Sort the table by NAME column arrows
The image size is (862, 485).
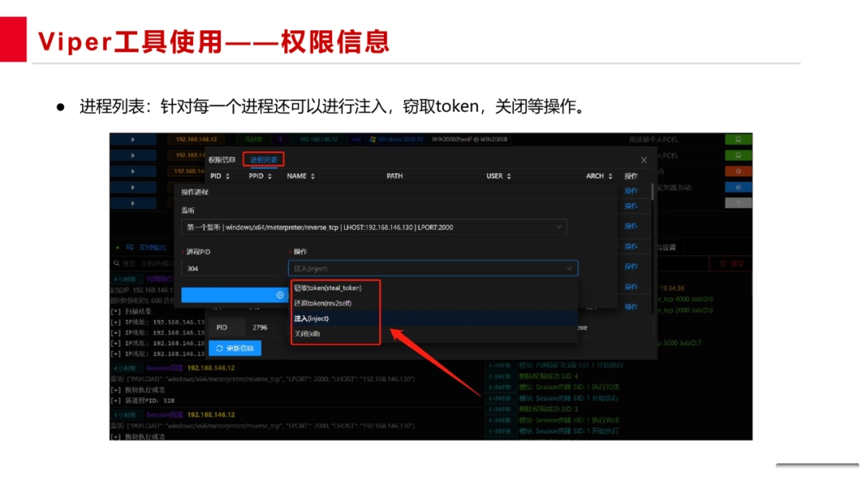313,176
